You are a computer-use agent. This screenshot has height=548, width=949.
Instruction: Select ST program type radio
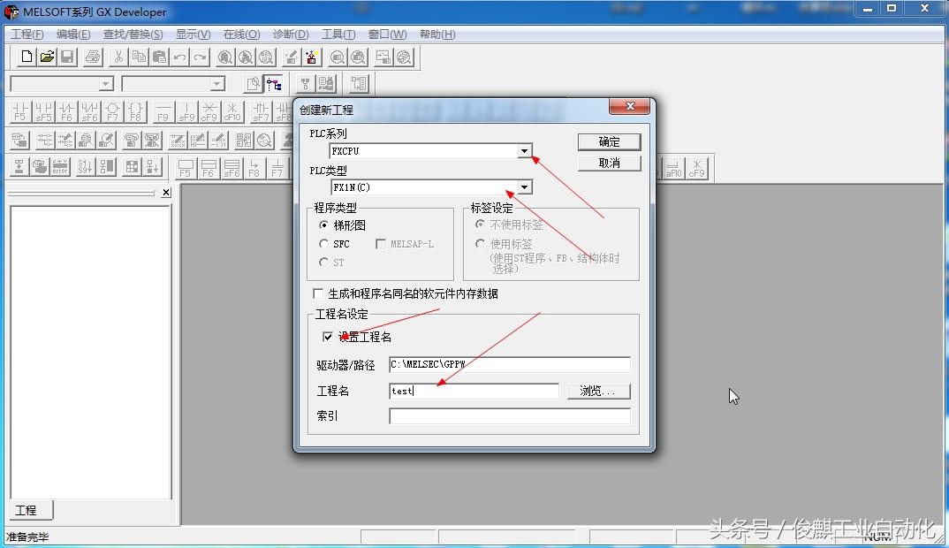tap(331, 263)
